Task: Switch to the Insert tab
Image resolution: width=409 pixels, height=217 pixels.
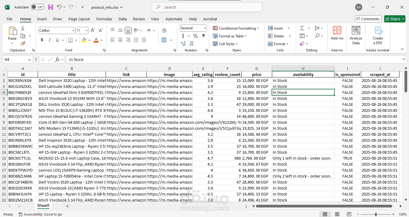Action: (42, 19)
